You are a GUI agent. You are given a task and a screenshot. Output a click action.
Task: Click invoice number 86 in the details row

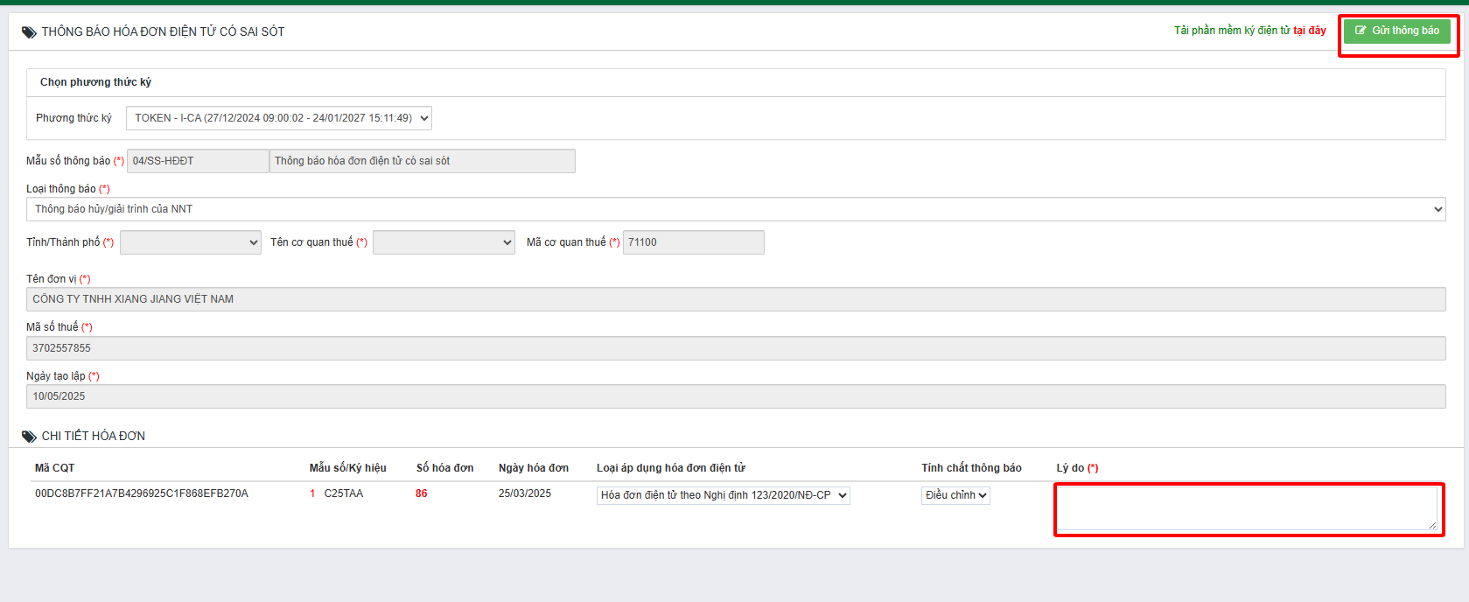point(422,493)
